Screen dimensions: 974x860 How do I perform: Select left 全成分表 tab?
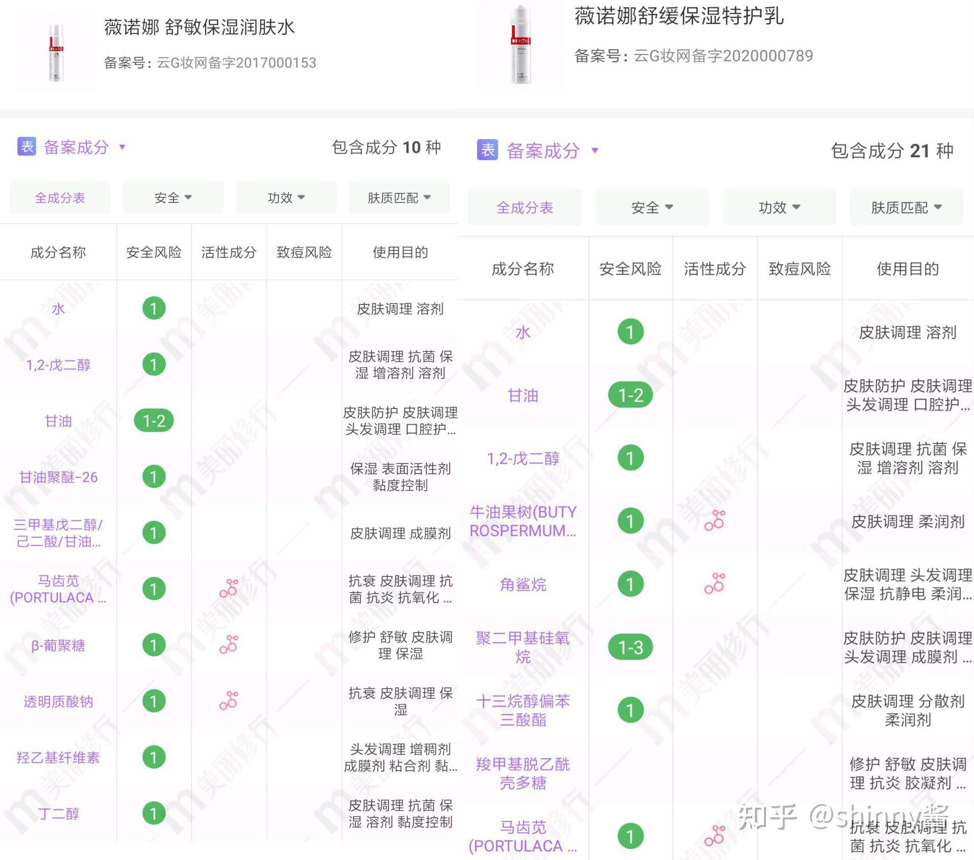click(60, 197)
